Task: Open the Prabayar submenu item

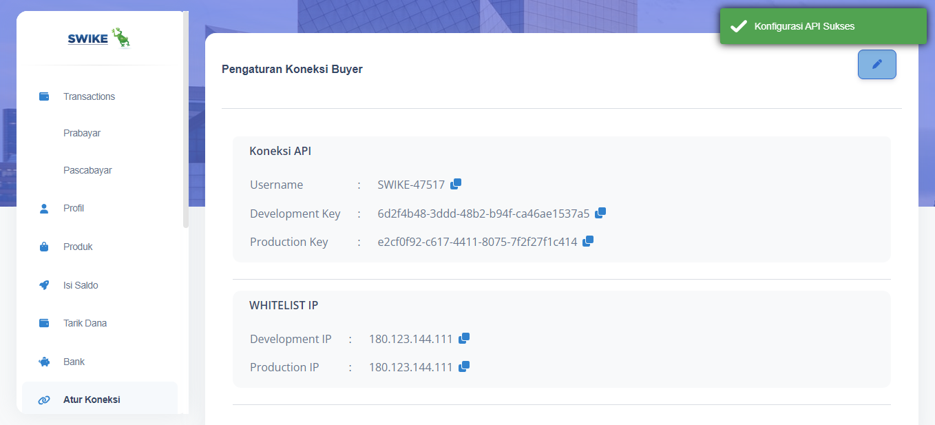Action: 82,133
